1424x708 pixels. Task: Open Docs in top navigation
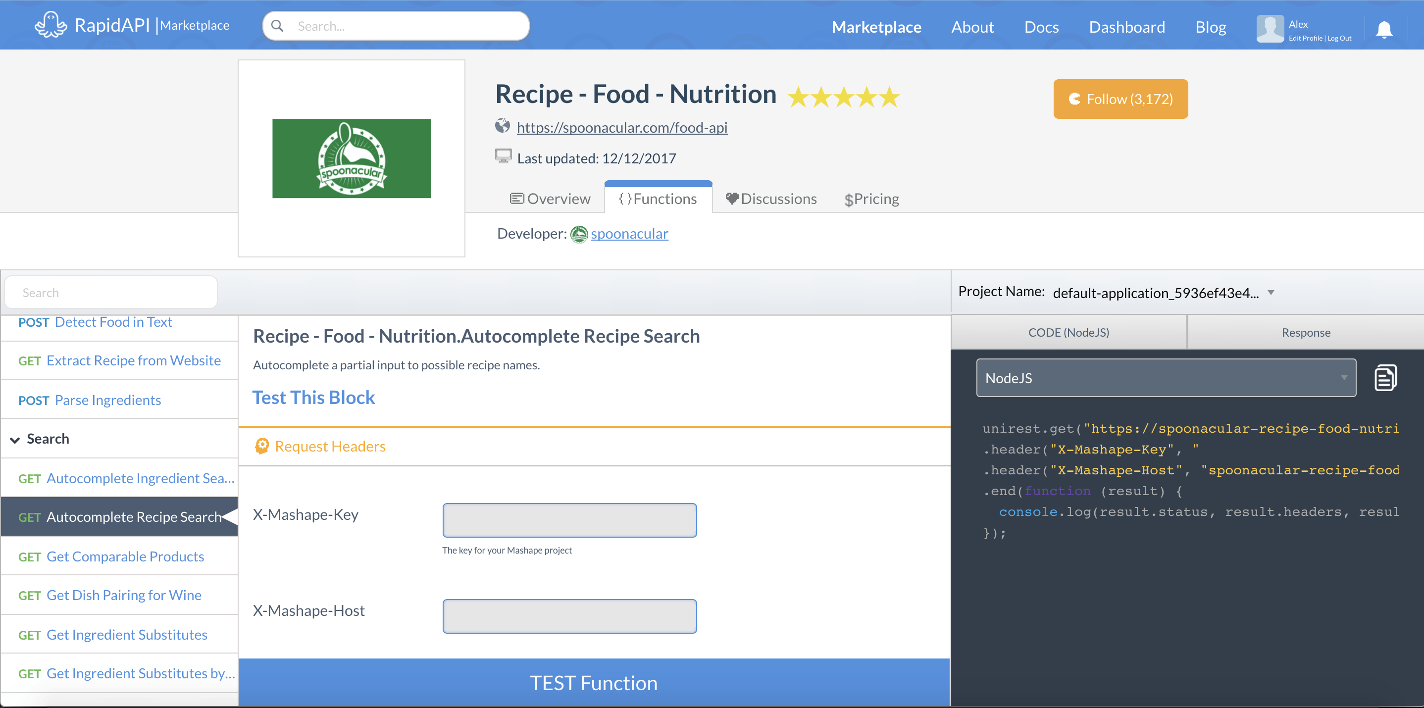1041,27
